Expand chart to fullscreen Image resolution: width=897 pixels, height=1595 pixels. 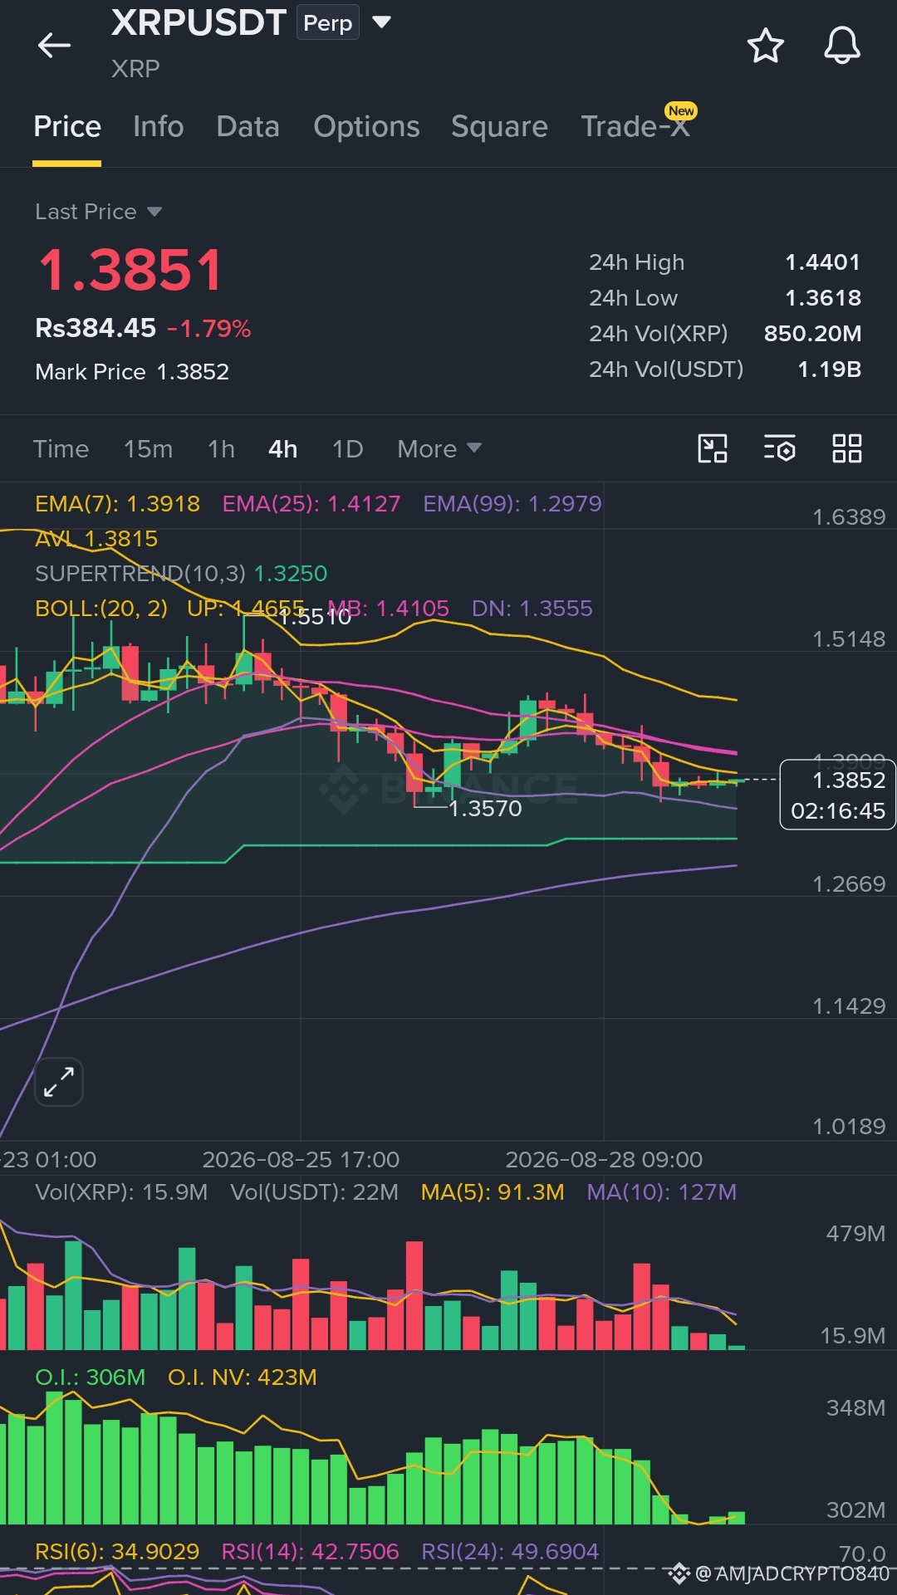[59, 1082]
